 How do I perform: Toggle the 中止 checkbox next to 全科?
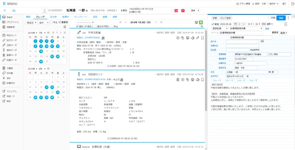[51, 22]
